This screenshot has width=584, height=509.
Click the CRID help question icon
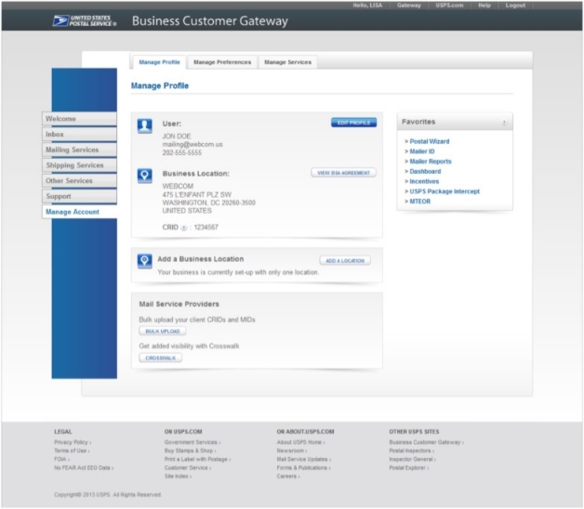[x=183, y=228]
